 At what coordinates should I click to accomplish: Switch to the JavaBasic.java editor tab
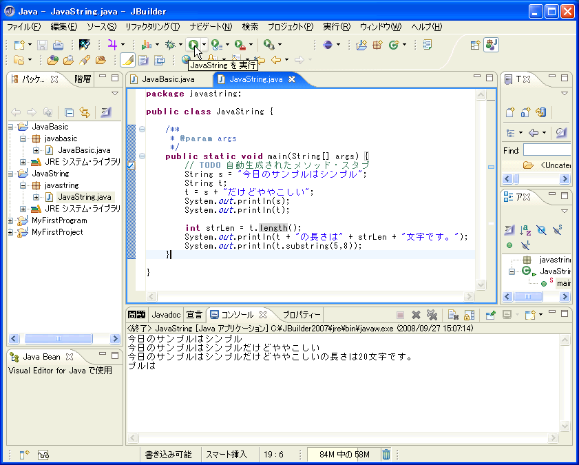point(168,79)
